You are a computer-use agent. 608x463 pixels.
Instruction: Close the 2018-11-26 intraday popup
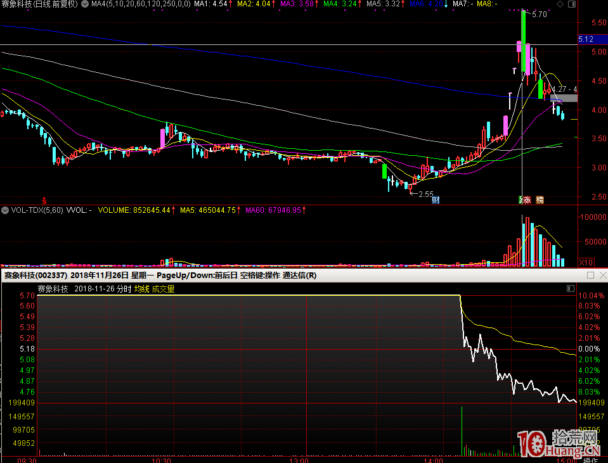(601, 276)
